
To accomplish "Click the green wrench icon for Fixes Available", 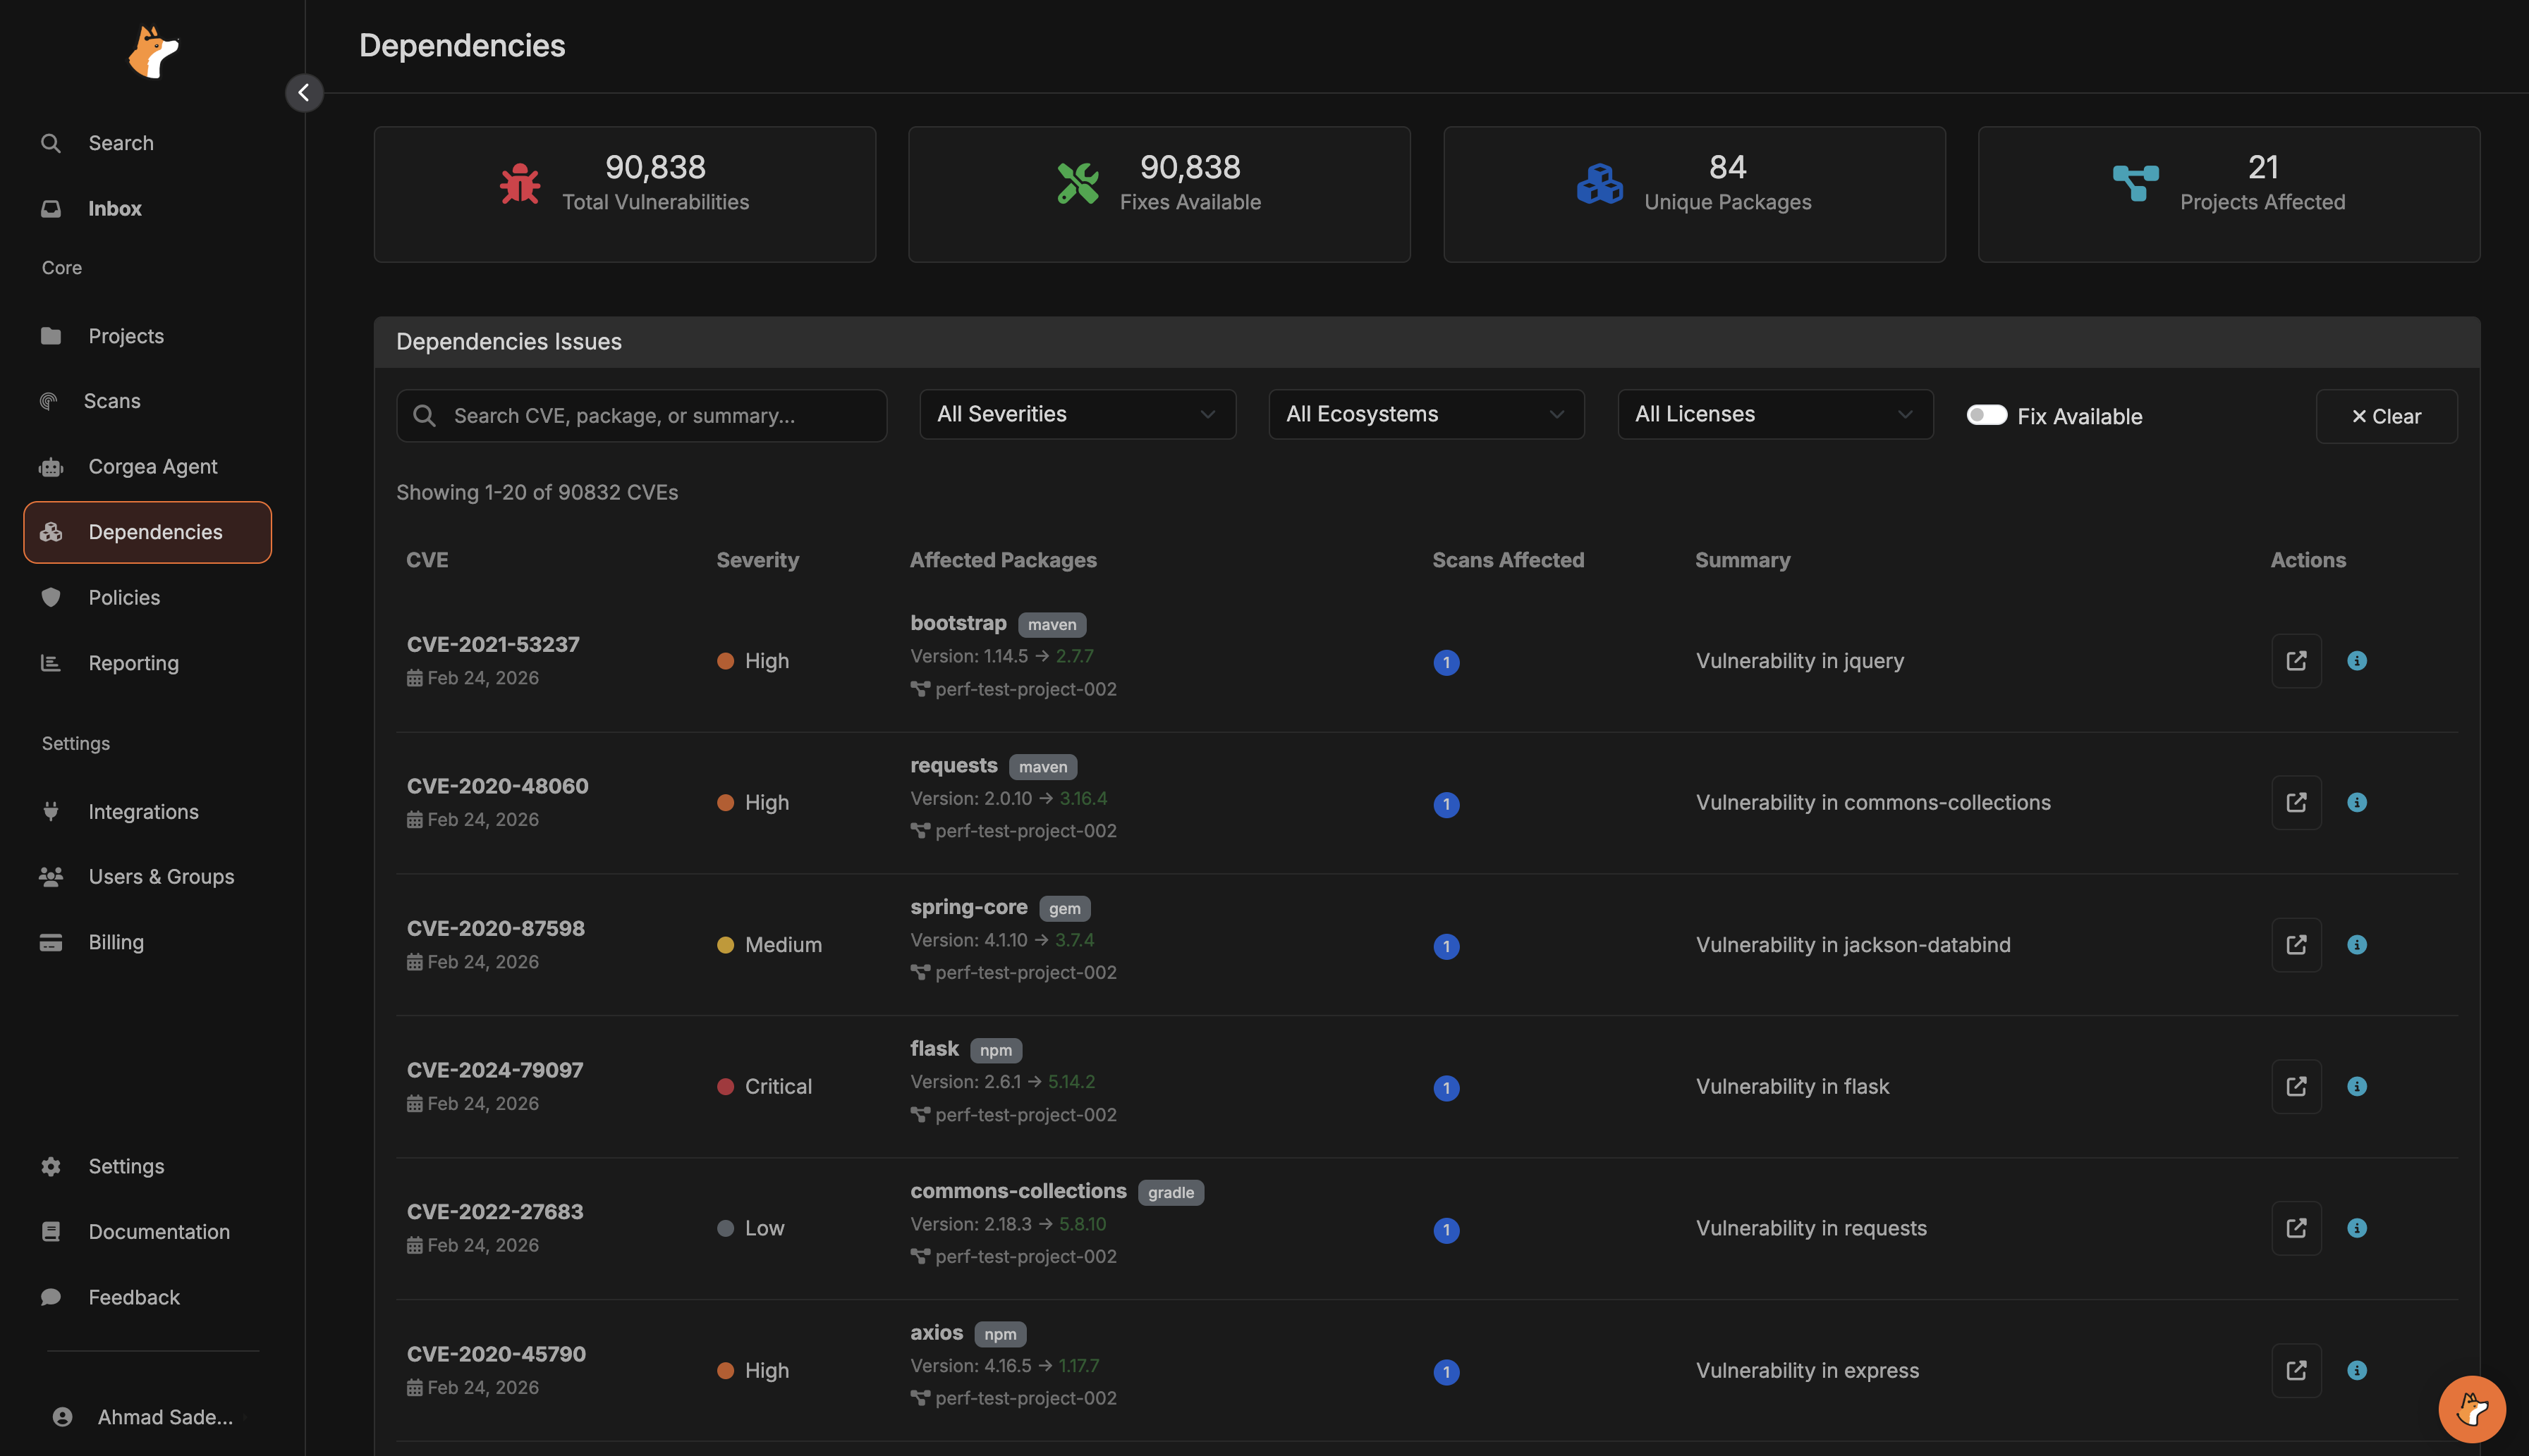I will pos(1078,184).
